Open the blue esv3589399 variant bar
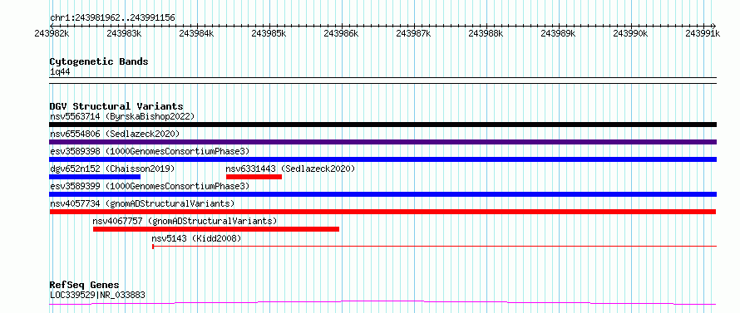The height and width of the screenshot is (313, 740). [x=382, y=194]
